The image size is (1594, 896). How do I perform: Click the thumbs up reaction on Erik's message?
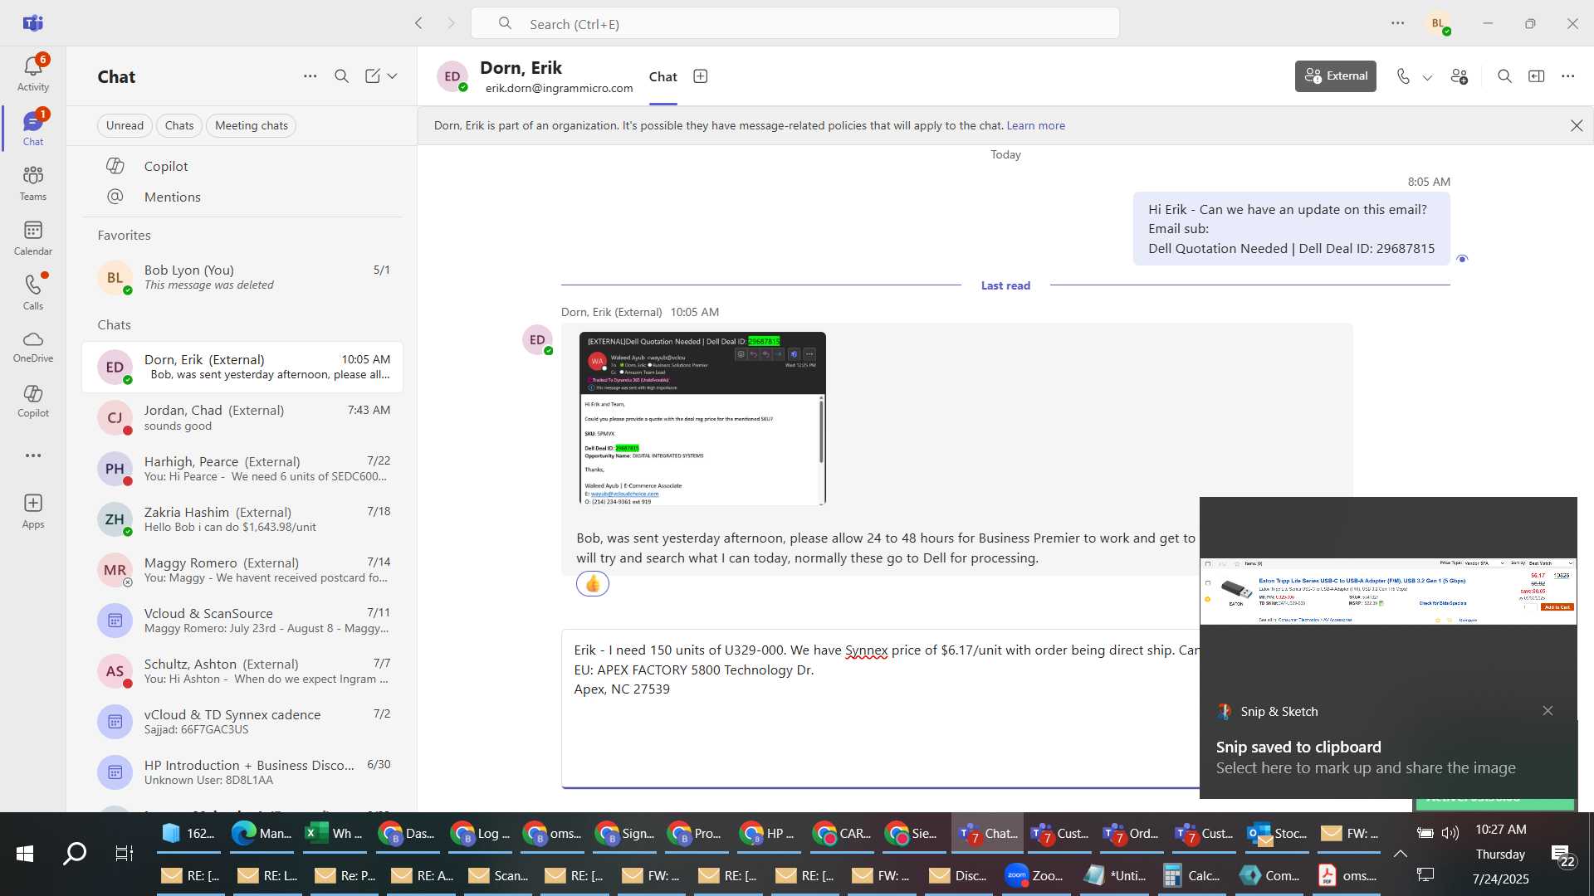click(593, 584)
